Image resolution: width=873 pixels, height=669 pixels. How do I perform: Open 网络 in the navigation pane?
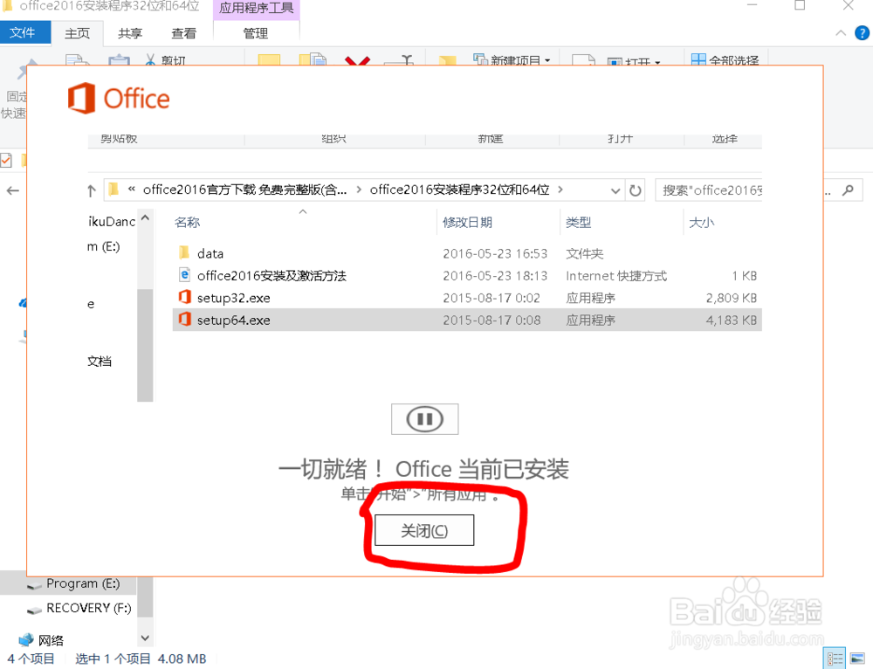51,640
